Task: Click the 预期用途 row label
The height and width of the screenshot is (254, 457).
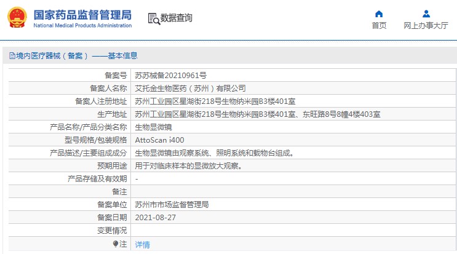Action: coord(112,166)
